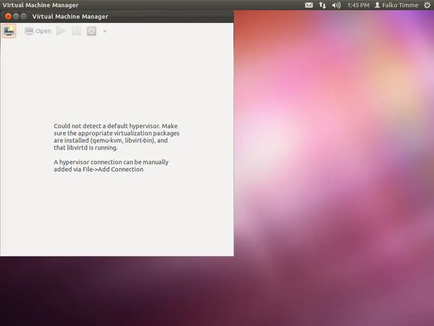Open the session power gear menu
Viewport: 434px width, 326px height.
tap(427, 5)
